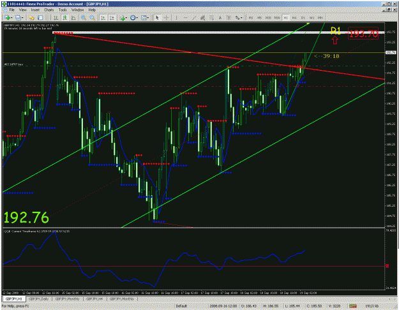The image size is (399, 310).
Task: Switch to Line Chart icon
Action: point(73,18)
